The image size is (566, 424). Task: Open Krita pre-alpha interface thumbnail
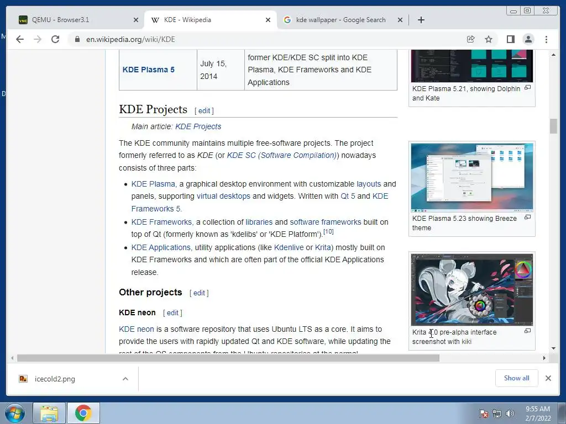[x=472, y=289]
